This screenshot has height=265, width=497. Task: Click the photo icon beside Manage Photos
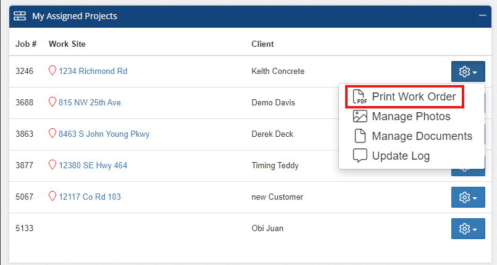(x=360, y=116)
